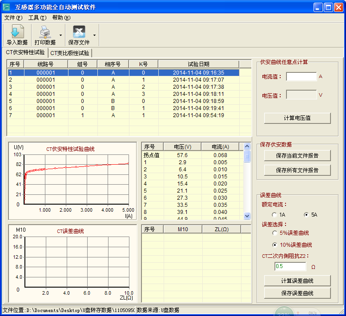The height and width of the screenshot is (316, 346).
Task: Click the 线路号 column header
Action: click(46, 64)
